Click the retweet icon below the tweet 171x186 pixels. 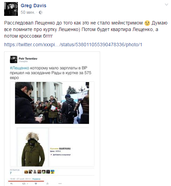24,184
